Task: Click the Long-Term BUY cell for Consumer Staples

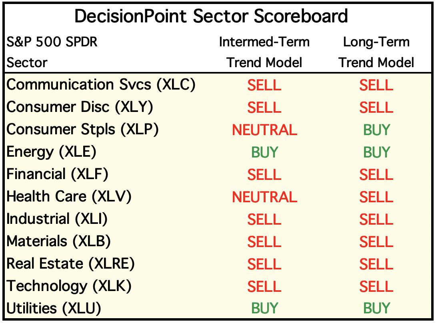Action: click(x=377, y=130)
